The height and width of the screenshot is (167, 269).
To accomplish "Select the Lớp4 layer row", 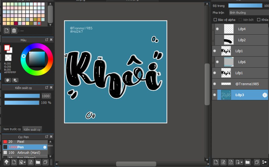I will [x=241, y=29].
